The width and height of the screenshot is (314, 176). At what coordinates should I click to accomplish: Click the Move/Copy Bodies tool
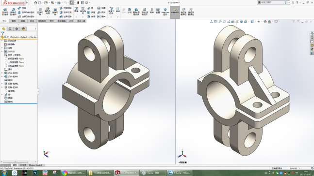145,12
